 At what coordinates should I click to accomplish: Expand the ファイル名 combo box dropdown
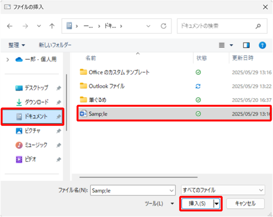[x=171, y=190]
